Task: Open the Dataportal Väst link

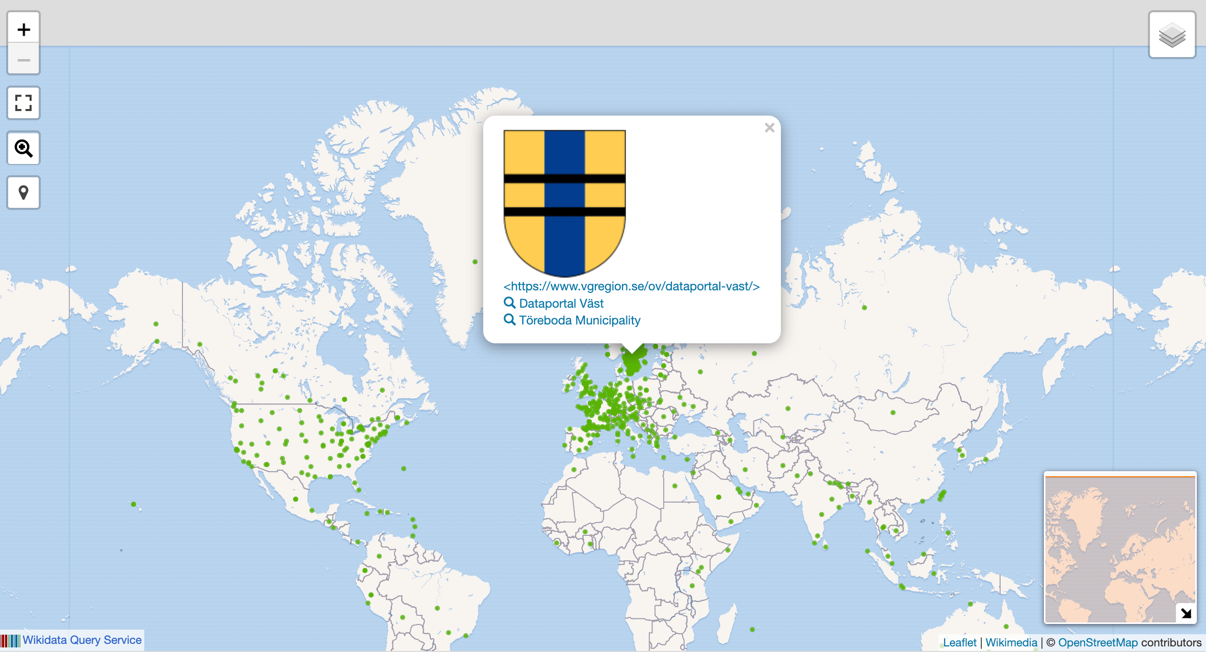Action: [561, 304]
